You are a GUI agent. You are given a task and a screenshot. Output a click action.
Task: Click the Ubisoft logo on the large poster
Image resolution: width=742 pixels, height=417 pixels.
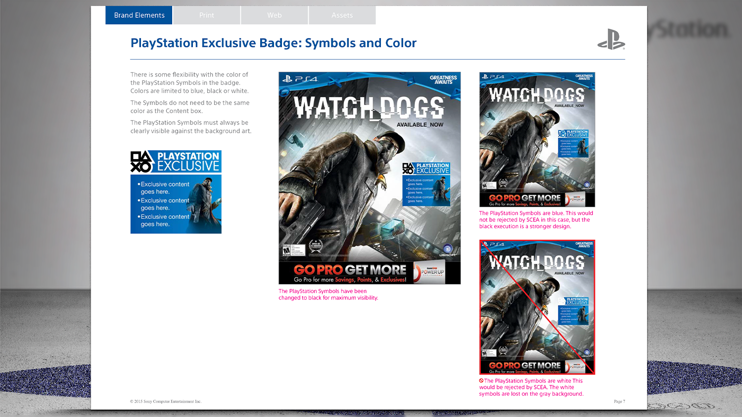tap(448, 250)
